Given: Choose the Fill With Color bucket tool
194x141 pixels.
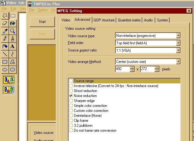Looking at the screenshot, I should coord(13,23).
